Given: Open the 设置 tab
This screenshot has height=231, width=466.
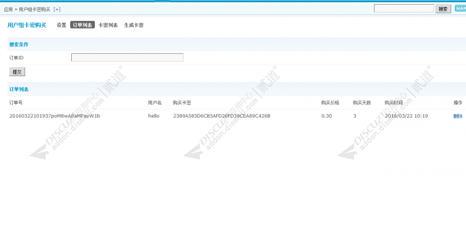Looking at the screenshot, I should click(x=61, y=25).
